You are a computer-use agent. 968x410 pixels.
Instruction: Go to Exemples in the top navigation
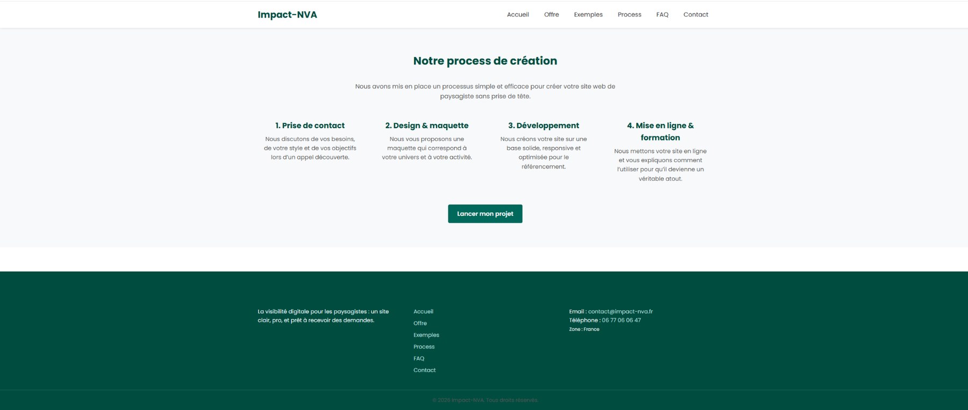[588, 14]
